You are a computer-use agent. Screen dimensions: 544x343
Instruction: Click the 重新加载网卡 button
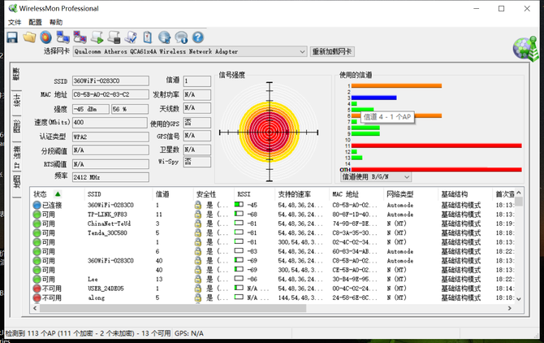tap(332, 52)
